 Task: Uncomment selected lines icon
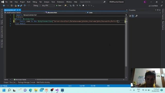tap(80, 6)
